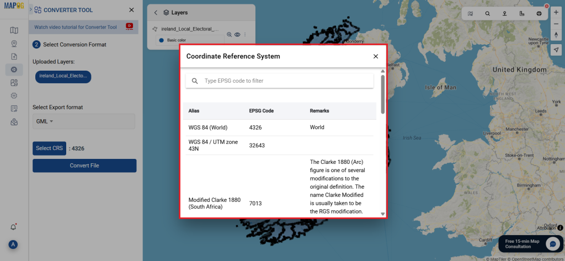Open the notifications bell icon
565x261 pixels.
click(x=13, y=227)
